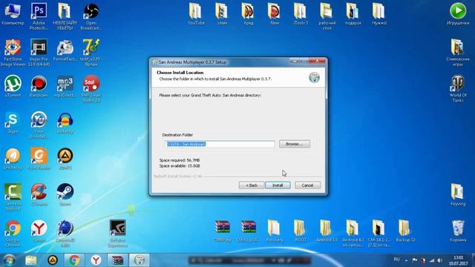Switch to Chrome on the taskbar
The image size is (475, 267).
tap(74, 260)
